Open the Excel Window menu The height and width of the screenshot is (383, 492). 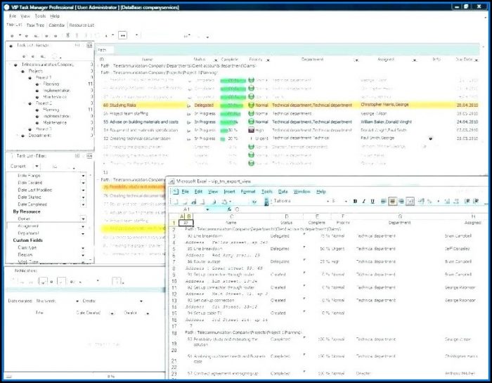302,191
